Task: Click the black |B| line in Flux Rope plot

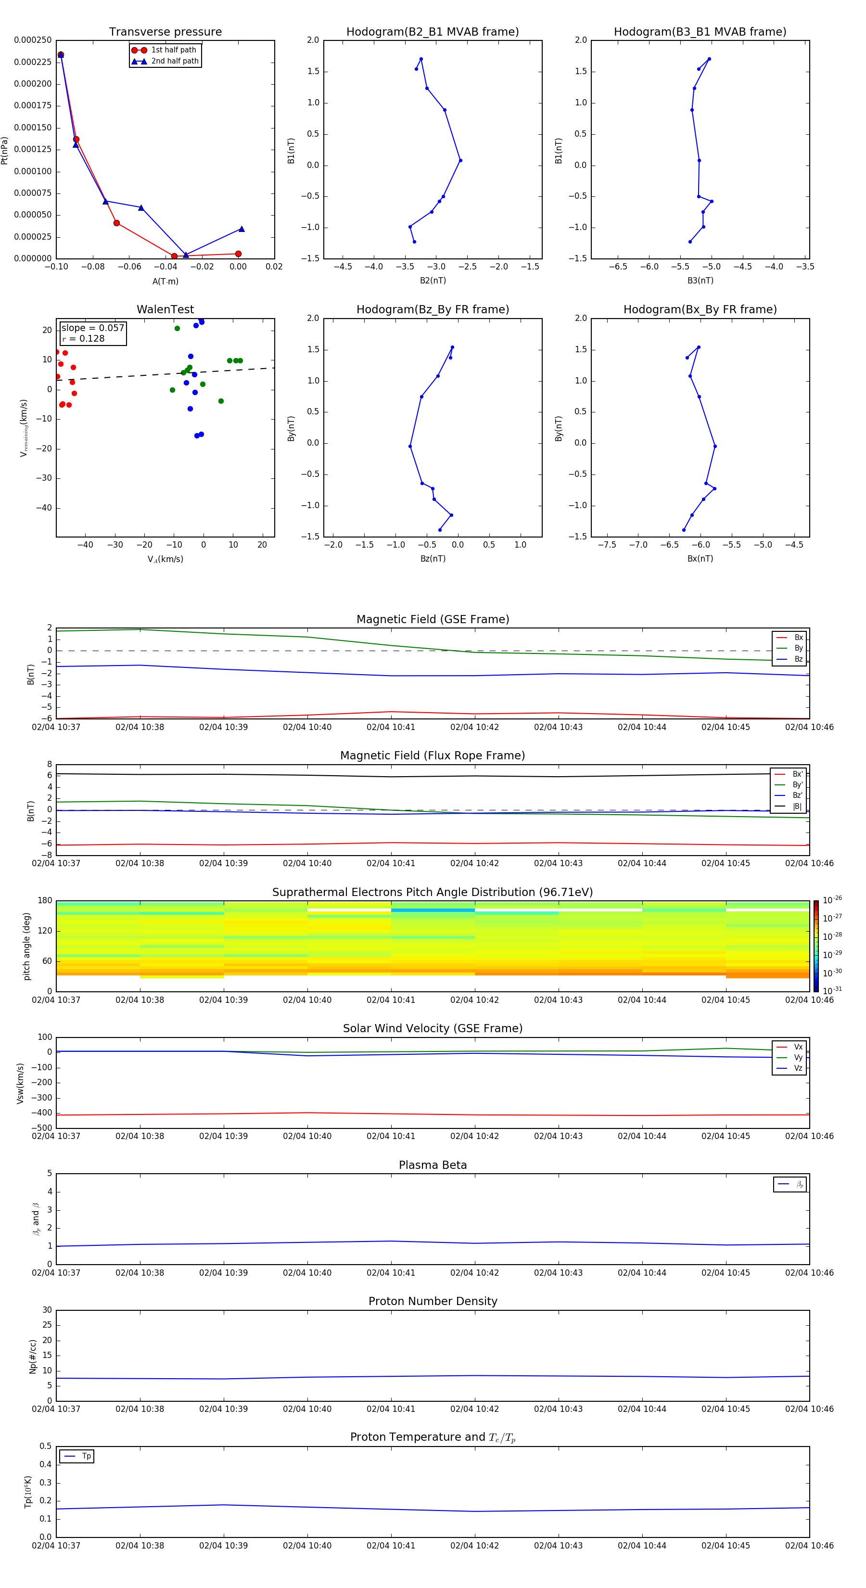Action: [x=433, y=776]
